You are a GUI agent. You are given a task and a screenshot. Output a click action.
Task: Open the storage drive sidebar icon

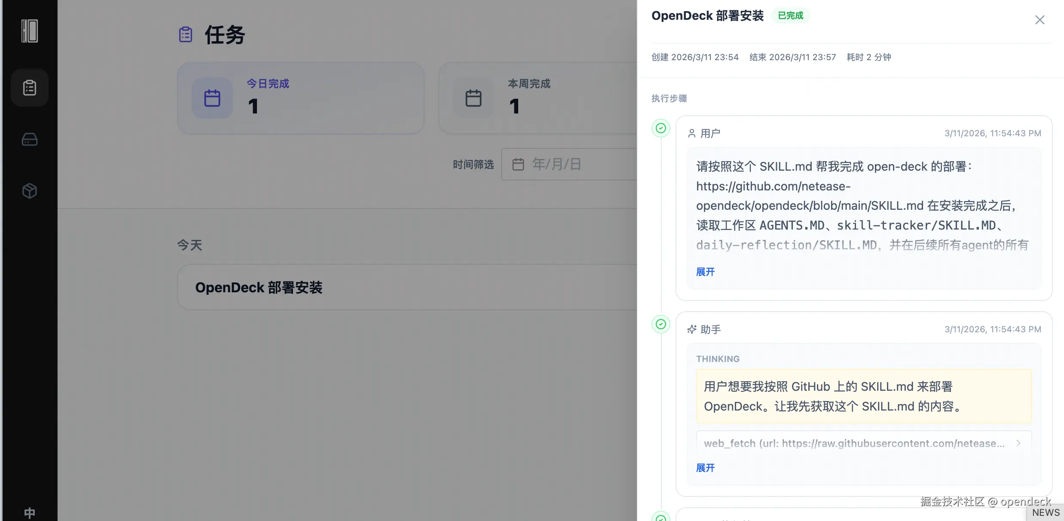[x=30, y=139]
